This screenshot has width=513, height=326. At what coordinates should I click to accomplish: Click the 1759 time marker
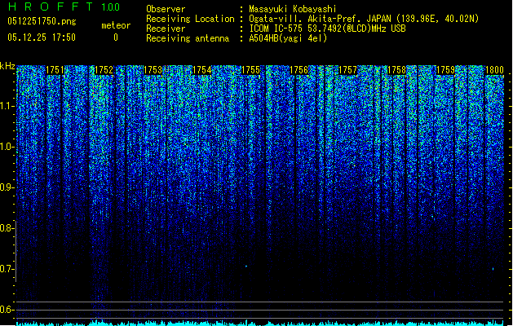pyautogui.click(x=445, y=70)
